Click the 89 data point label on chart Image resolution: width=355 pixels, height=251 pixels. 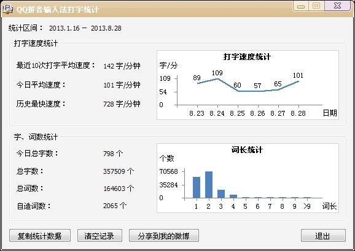[x=197, y=78]
